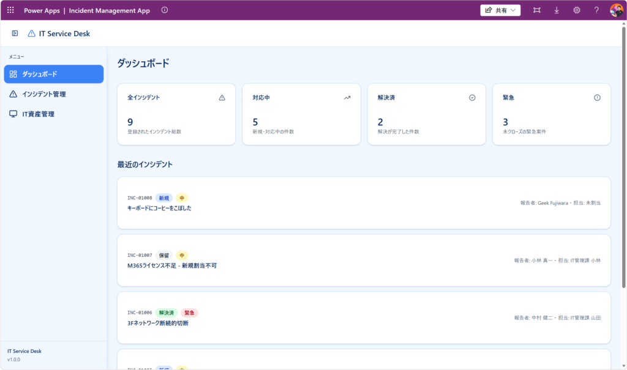Click the user profile avatar
Screen dimensions: 627x370
click(616, 10)
